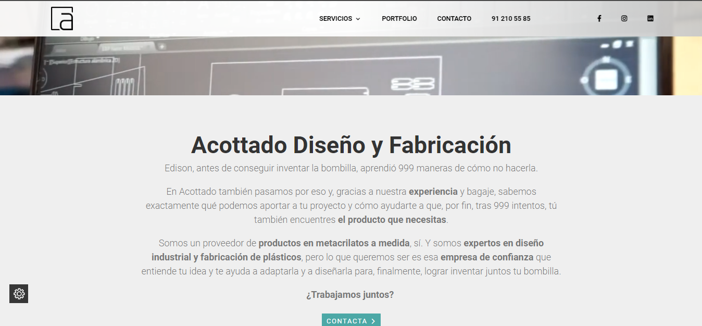Open the cookie settings gear icon
Image resolution: width=702 pixels, height=326 pixels.
(x=19, y=294)
